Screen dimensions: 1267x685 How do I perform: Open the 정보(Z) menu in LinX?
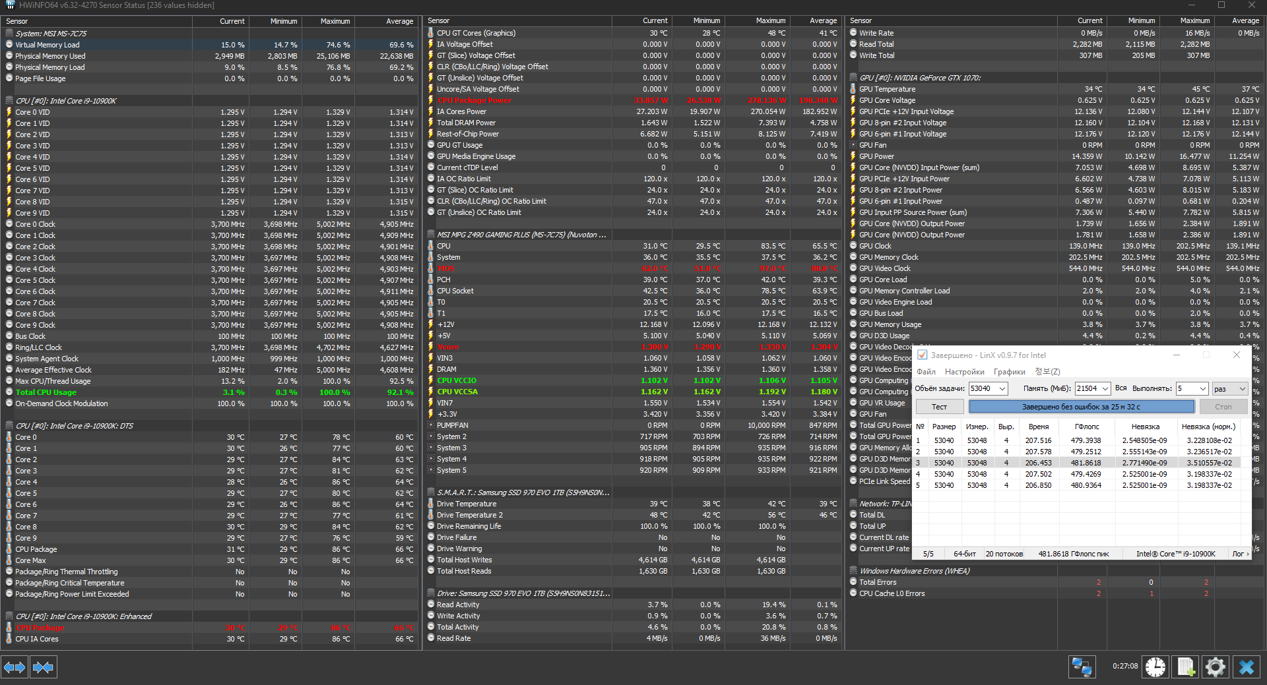tap(1047, 372)
